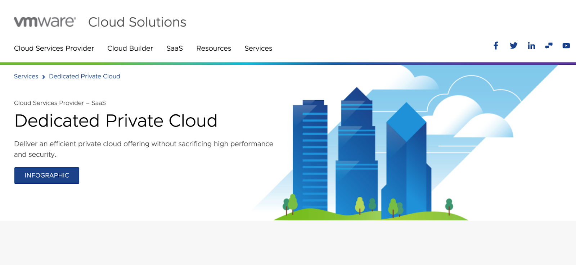576x265 pixels.
Task: Click the Dedicated Private Cloud breadcrumb link
Action: pos(85,76)
